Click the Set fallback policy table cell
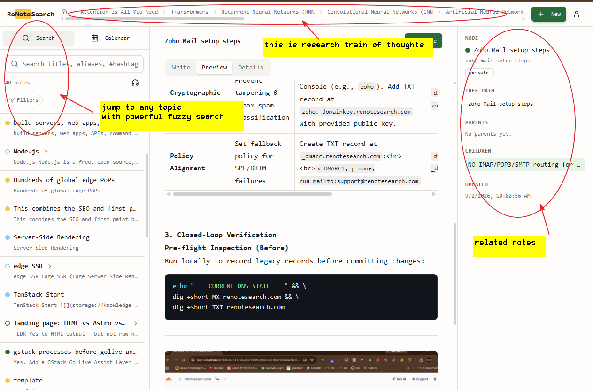Viewport: 593px width, 390px height. coord(262,162)
